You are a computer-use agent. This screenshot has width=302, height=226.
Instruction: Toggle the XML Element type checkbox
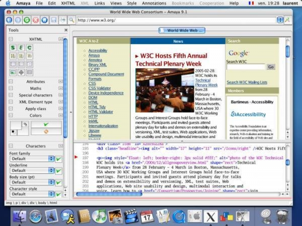10,102
